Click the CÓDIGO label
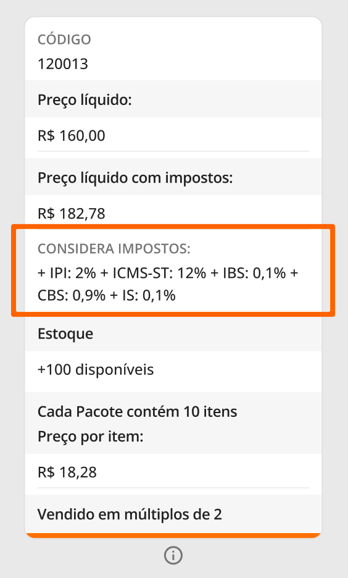 (x=64, y=40)
